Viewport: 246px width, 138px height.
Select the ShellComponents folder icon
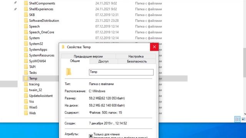(x=26, y=3)
